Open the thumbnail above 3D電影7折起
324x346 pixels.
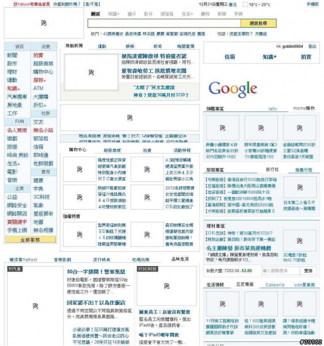300,241
